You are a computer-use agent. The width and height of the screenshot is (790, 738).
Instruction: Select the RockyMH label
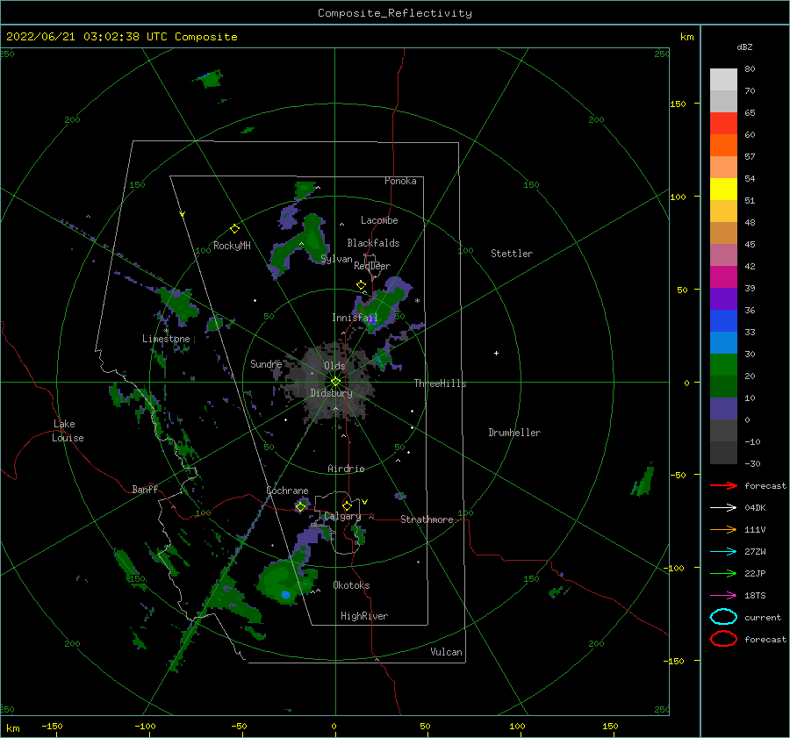[x=232, y=246]
